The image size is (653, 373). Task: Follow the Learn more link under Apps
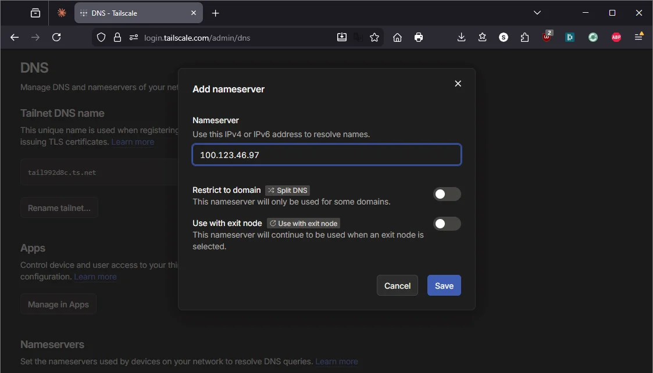coord(95,277)
